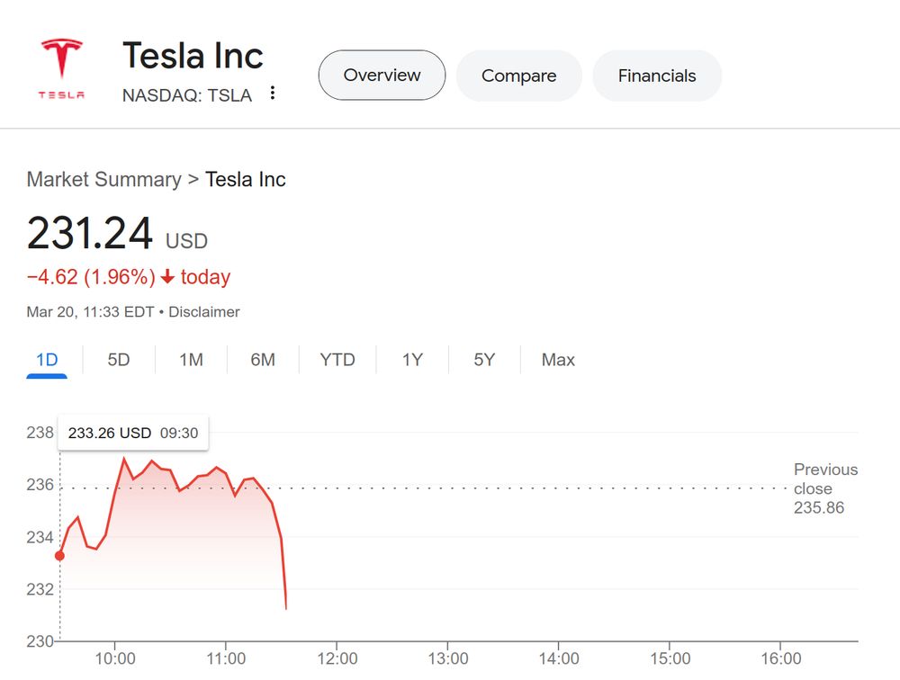Select the 1M time range
This screenshot has width=900, height=680.
[x=190, y=359]
